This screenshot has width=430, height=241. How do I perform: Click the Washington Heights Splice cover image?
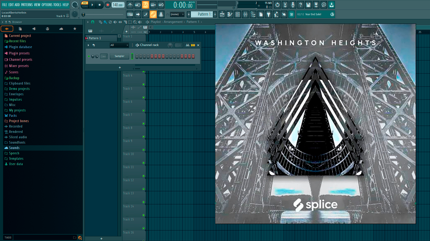pos(315,124)
